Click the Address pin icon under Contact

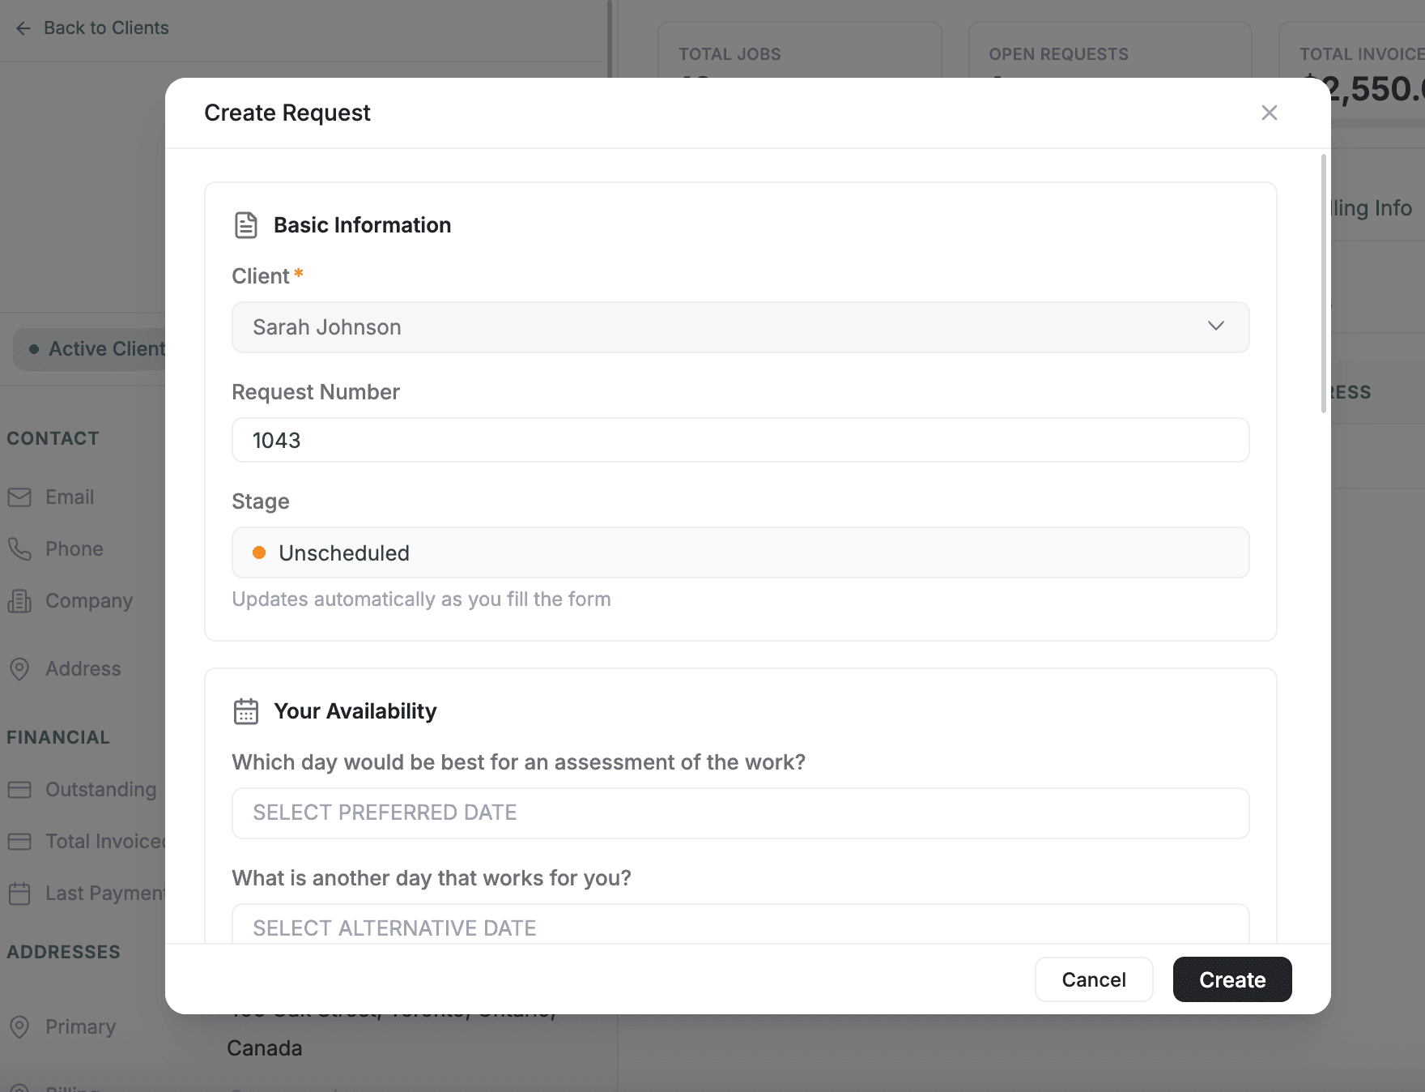pyautogui.click(x=20, y=668)
